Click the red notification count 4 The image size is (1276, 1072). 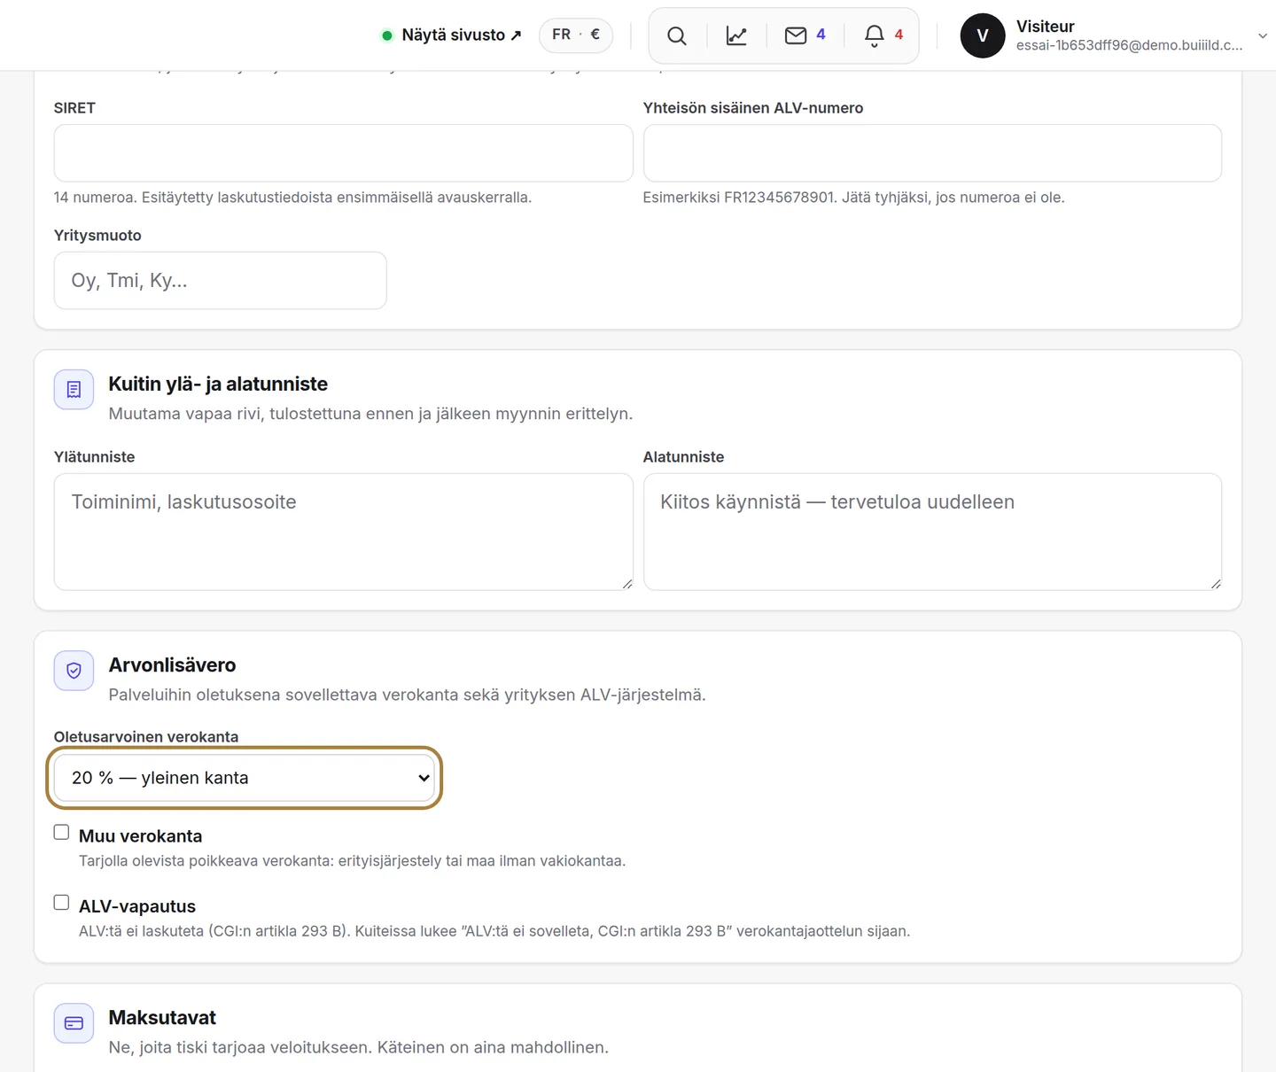(899, 35)
